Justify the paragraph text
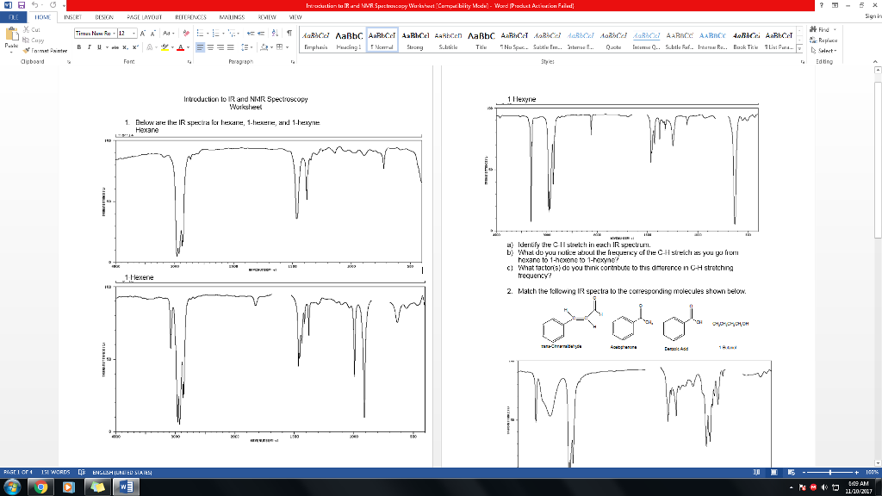The image size is (882, 496). 231,47
